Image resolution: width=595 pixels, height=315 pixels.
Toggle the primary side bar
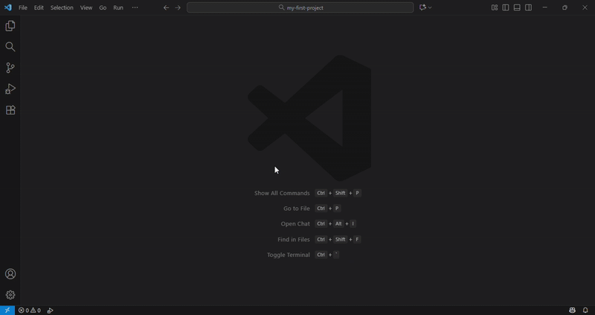(x=506, y=7)
